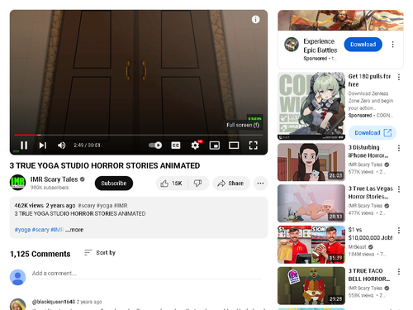
Task: Expand description with ...more
Action: click(x=75, y=230)
